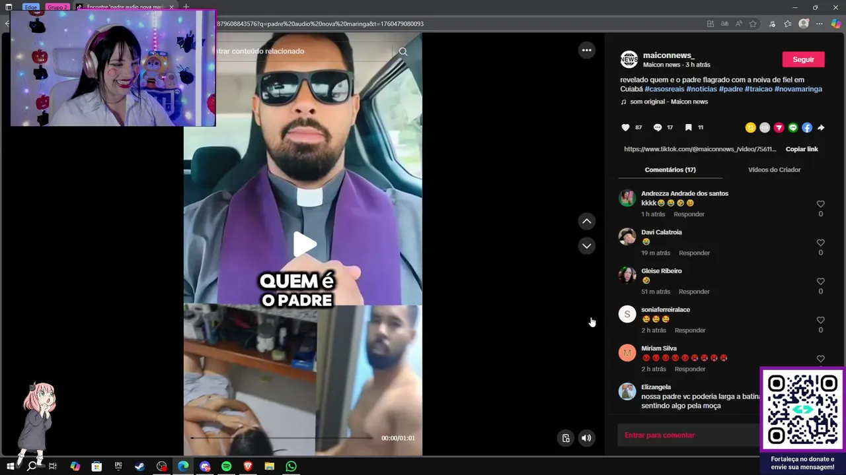846x475 pixels.
Task: Open Brave browser from taskbar
Action: pyautogui.click(x=248, y=466)
